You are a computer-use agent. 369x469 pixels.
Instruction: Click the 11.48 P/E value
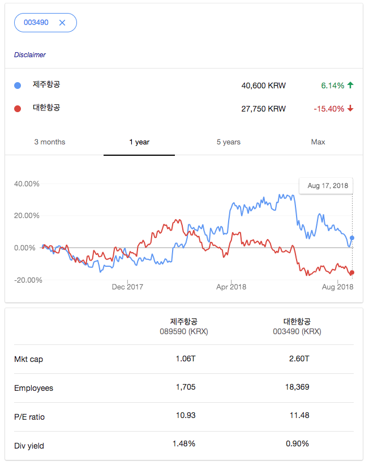[x=299, y=415]
